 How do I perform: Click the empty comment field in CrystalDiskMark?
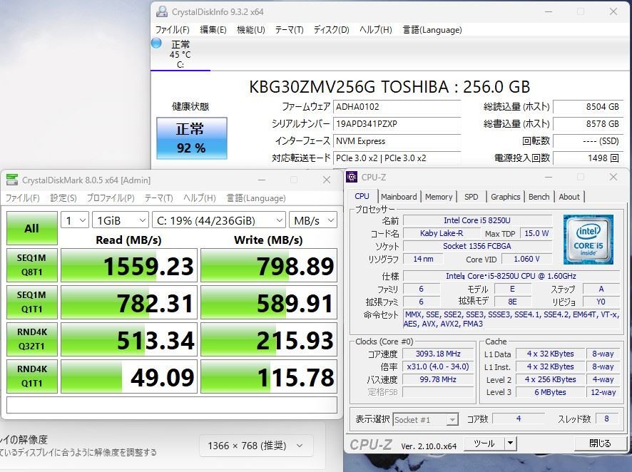point(172,405)
